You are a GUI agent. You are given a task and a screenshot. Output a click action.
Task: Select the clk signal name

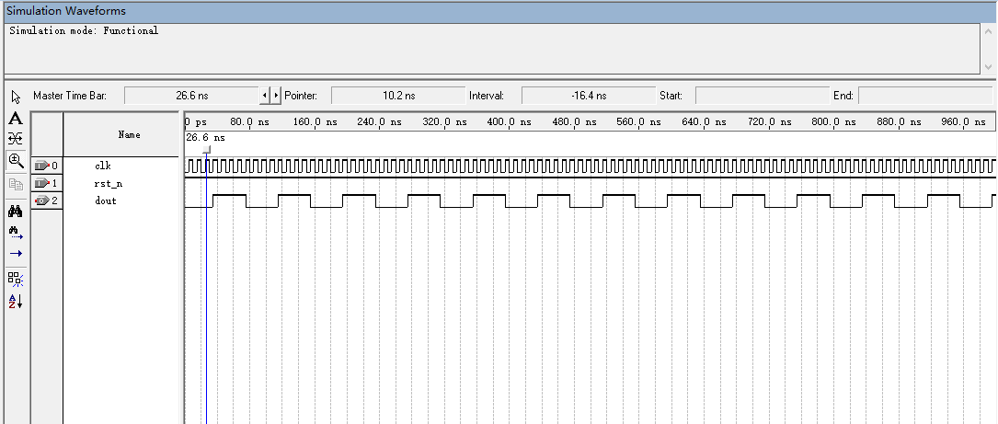(103, 166)
